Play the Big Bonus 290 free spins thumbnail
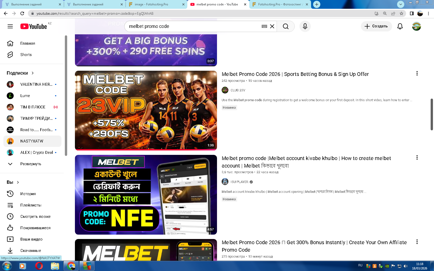The image size is (434, 271). (146, 50)
